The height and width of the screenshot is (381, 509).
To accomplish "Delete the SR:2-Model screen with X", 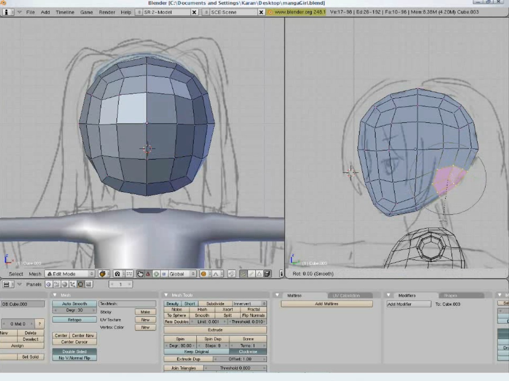I will pyautogui.click(x=194, y=12).
